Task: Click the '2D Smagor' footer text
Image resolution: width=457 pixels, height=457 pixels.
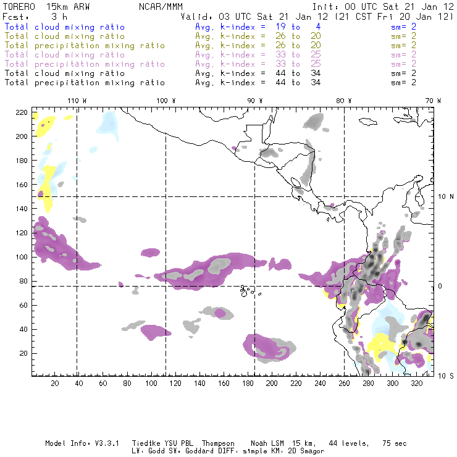Action: pos(306,451)
